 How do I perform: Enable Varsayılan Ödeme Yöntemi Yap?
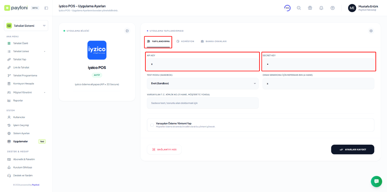152,125
